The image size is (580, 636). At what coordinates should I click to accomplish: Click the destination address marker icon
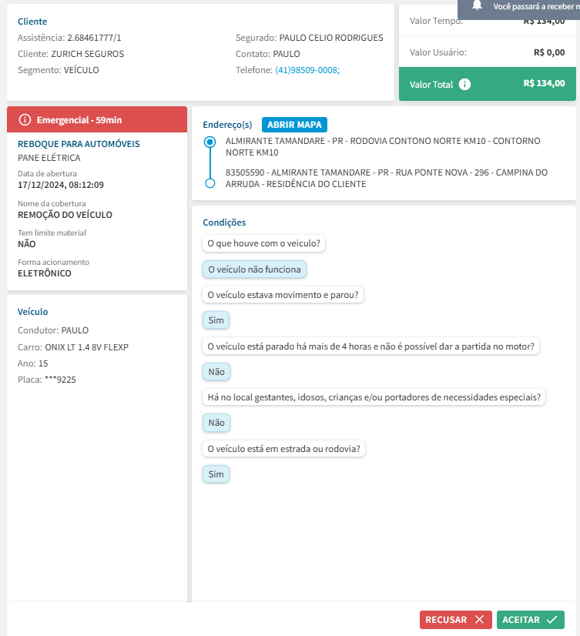tap(210, 183)
